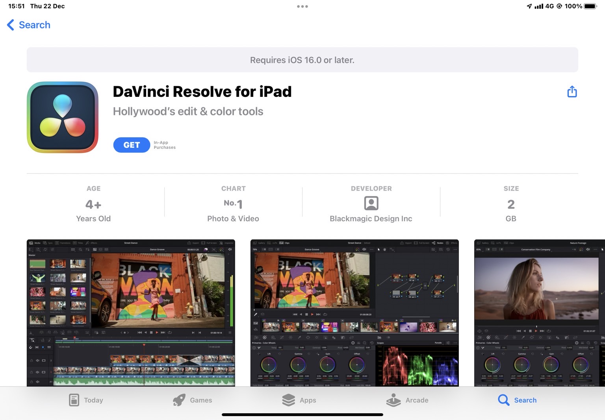605x420 pixels.
Task: Switch to the Apps tab
Action: coord(299,400)
